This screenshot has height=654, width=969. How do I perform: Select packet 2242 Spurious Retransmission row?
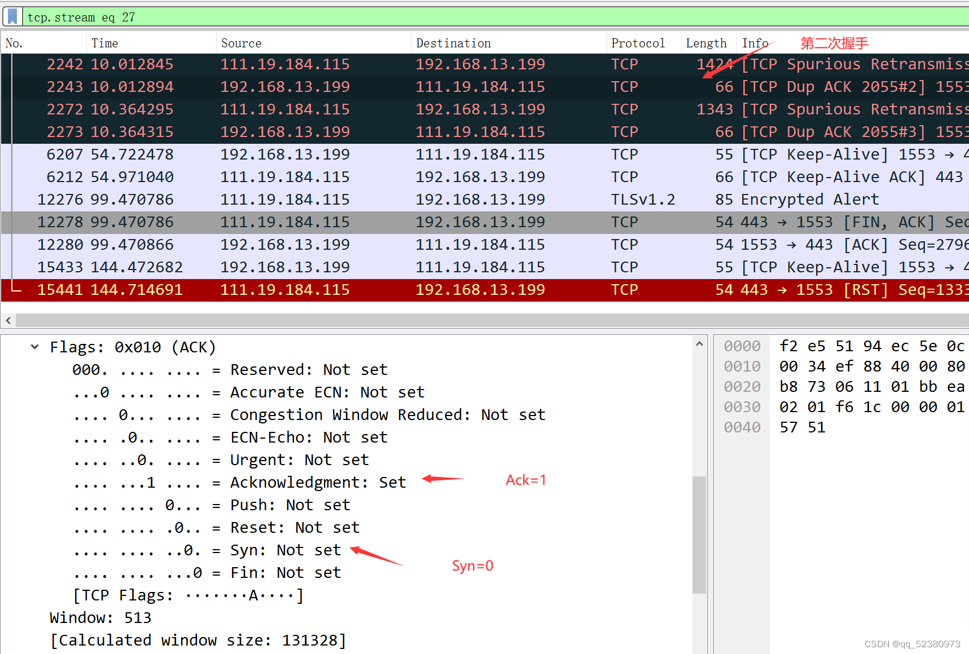coord(485,64)
